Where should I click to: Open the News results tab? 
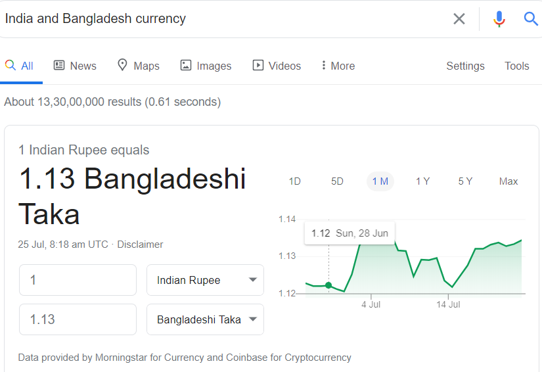(x=75, y=66)
